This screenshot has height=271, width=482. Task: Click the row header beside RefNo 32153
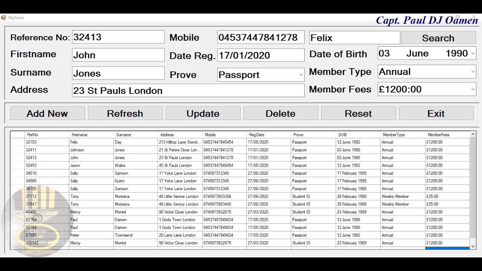(18, 142)
